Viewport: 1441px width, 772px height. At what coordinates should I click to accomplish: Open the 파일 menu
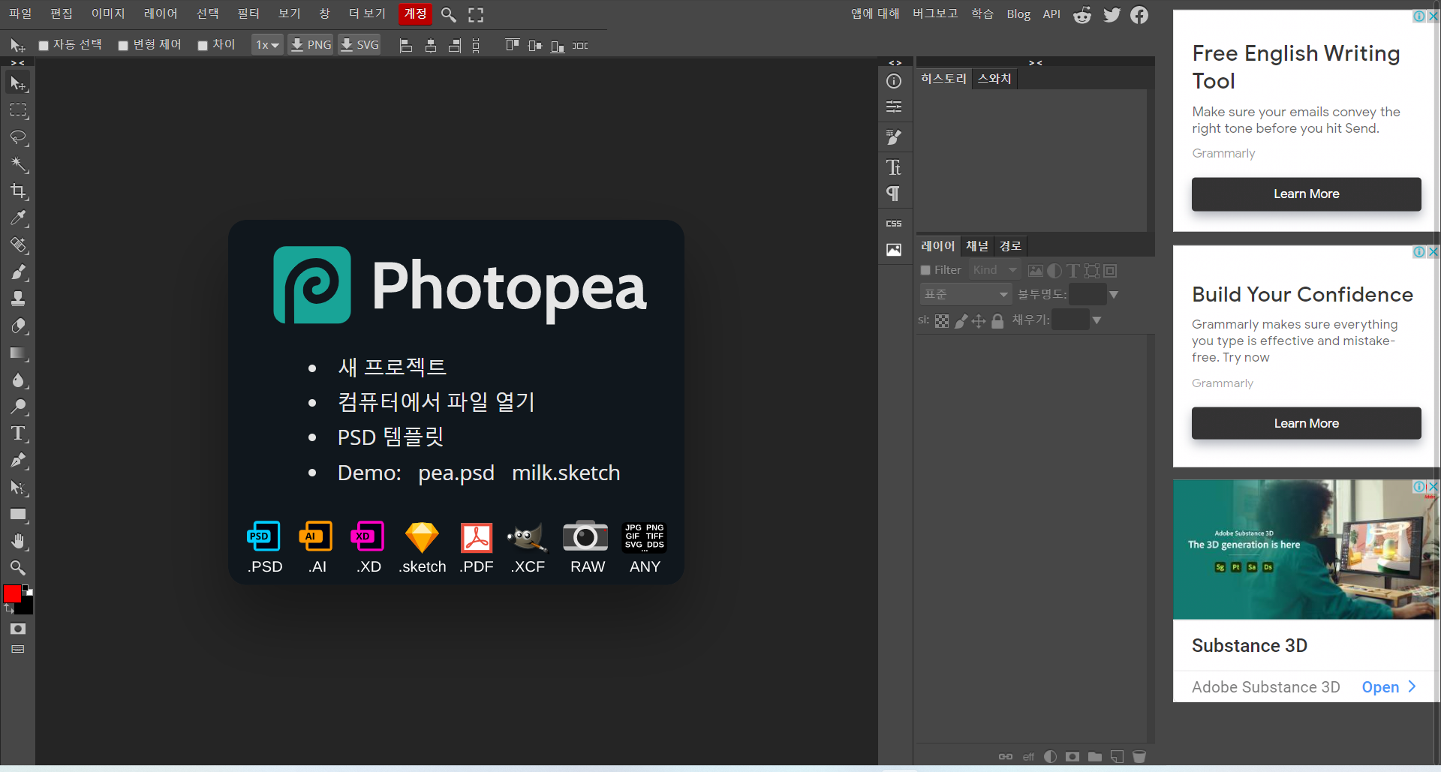coord(20,14)
